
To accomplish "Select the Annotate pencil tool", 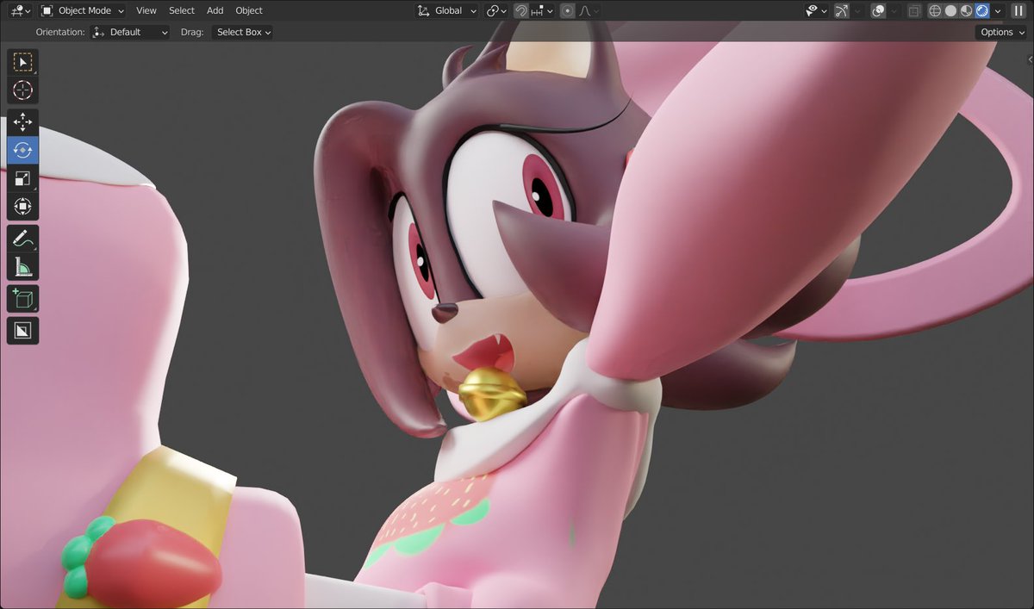I will (x=22, y=239).
